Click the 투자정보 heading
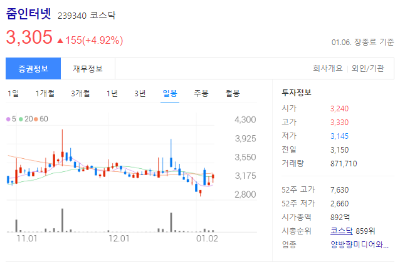 click(x=297, y=93)
